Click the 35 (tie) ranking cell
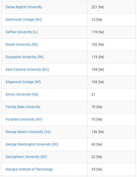 click(x=111, y=169)
